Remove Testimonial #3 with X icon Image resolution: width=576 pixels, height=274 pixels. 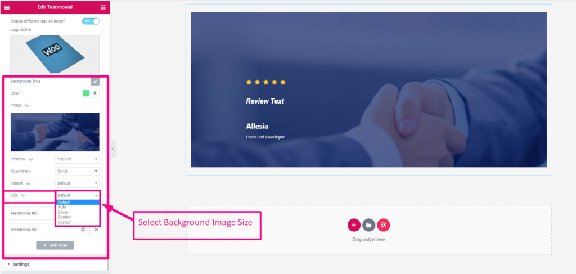pos(96,230)
